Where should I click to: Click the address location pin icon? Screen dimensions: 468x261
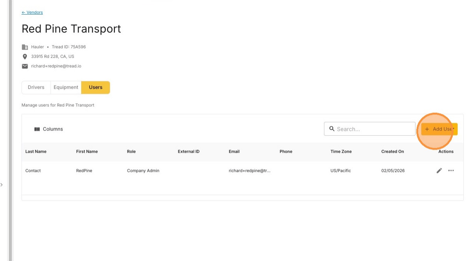25,57
